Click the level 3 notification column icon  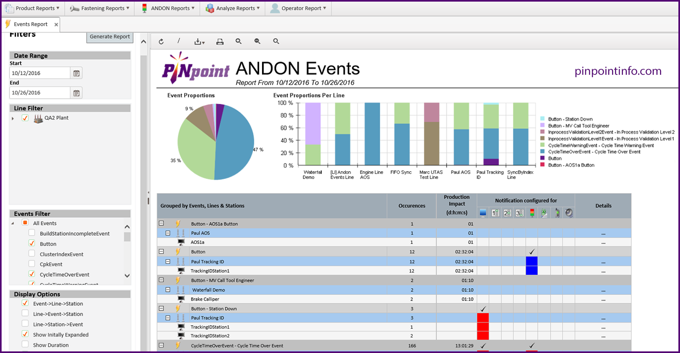pos(520,213)
